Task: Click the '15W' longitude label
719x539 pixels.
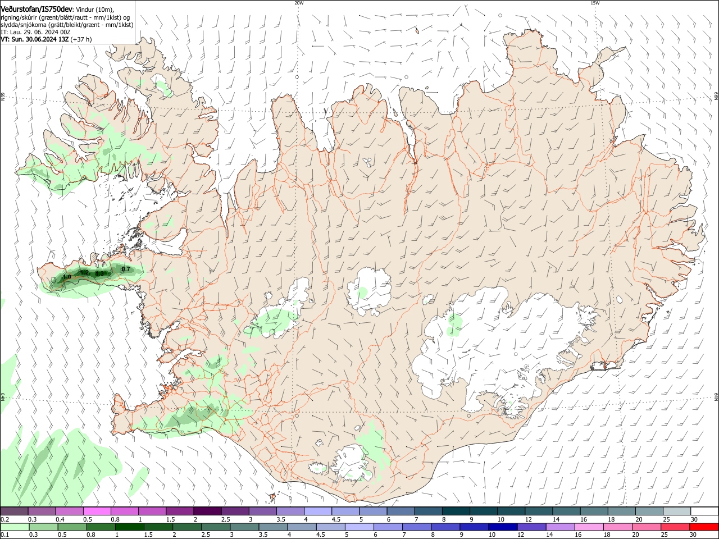Action: (x=595, y=3)
